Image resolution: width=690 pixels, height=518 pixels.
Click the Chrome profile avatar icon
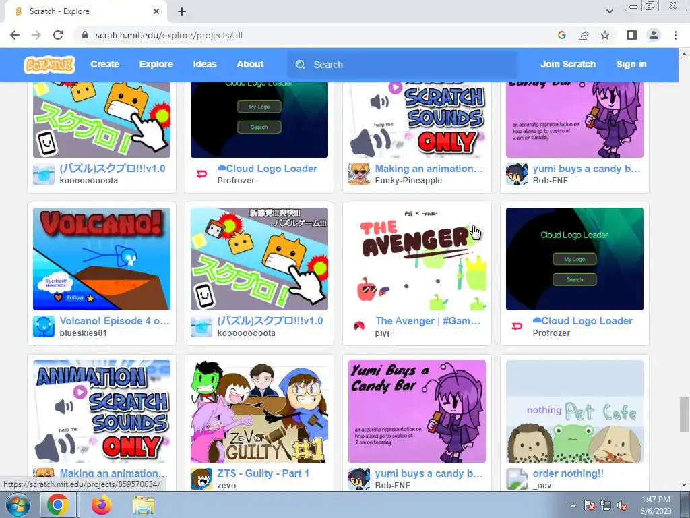[654, 35]
